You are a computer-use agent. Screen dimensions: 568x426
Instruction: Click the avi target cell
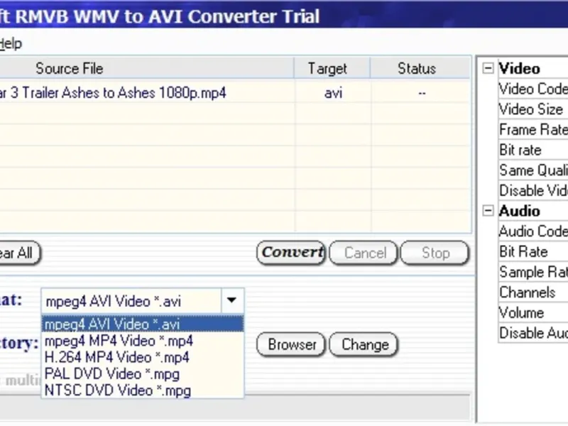tap(333, 93)
